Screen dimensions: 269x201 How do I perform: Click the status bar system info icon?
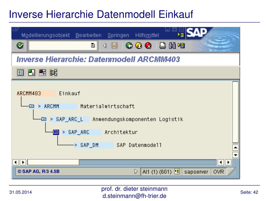[x=177, y=171]
